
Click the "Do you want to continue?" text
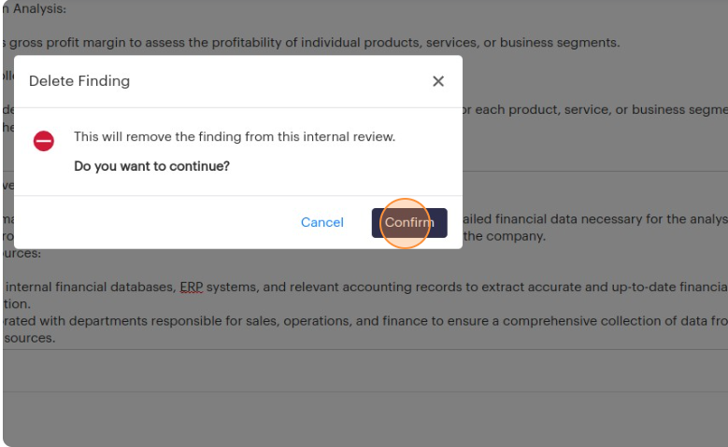point(151,166)
